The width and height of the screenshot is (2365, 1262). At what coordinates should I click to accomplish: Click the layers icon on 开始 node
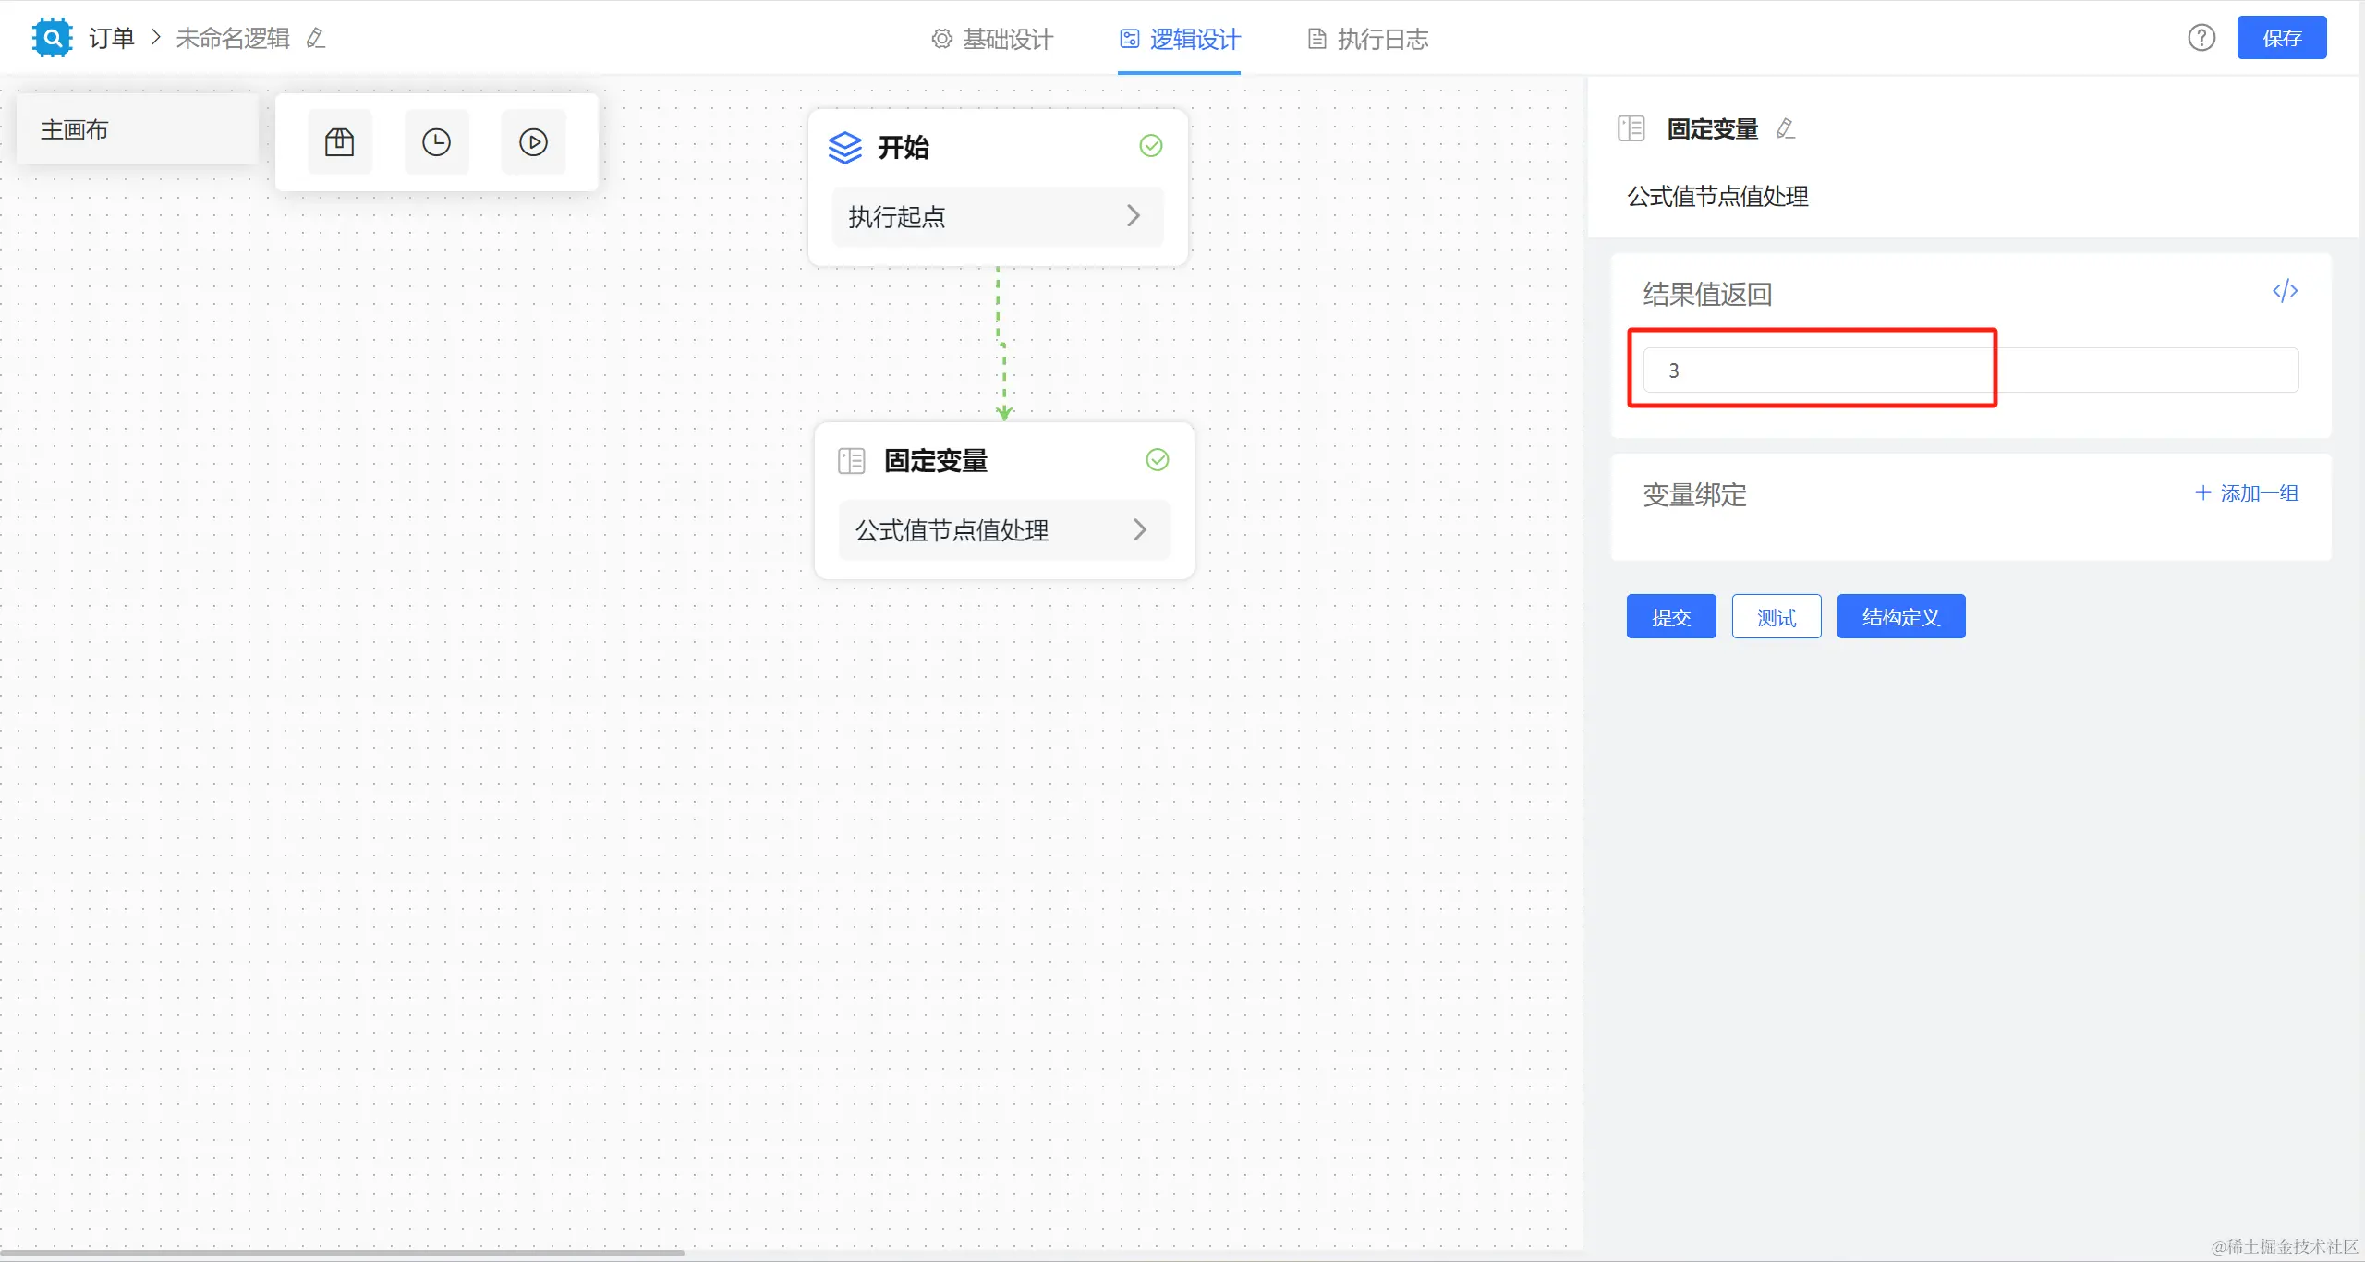[x=844, y=147]
